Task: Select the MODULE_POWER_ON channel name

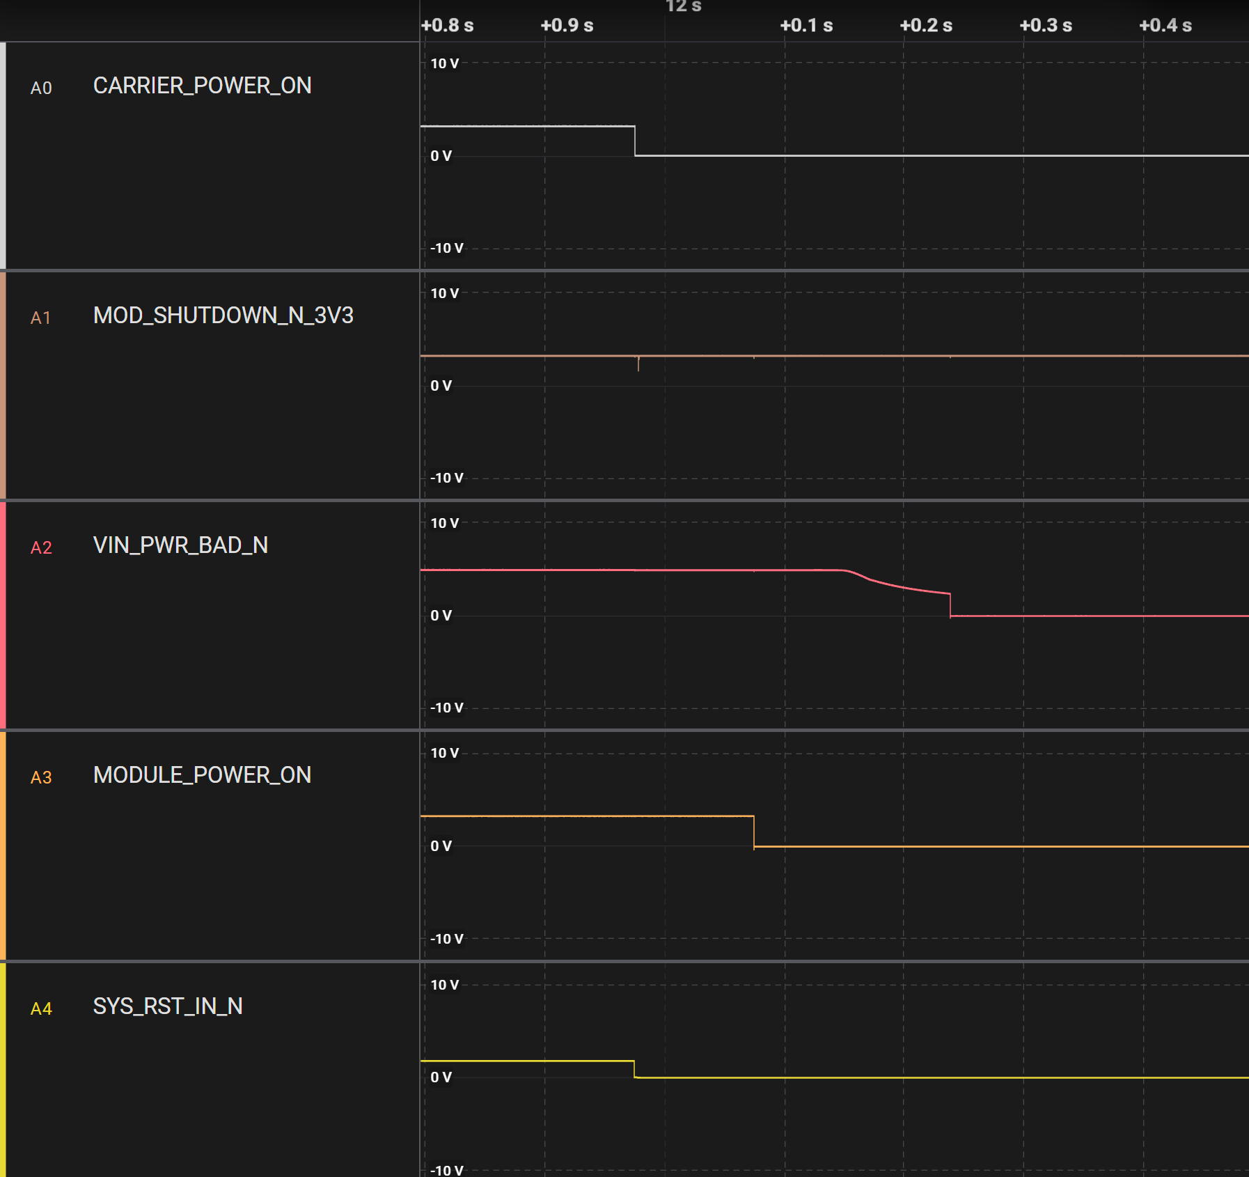Action: 202,775
